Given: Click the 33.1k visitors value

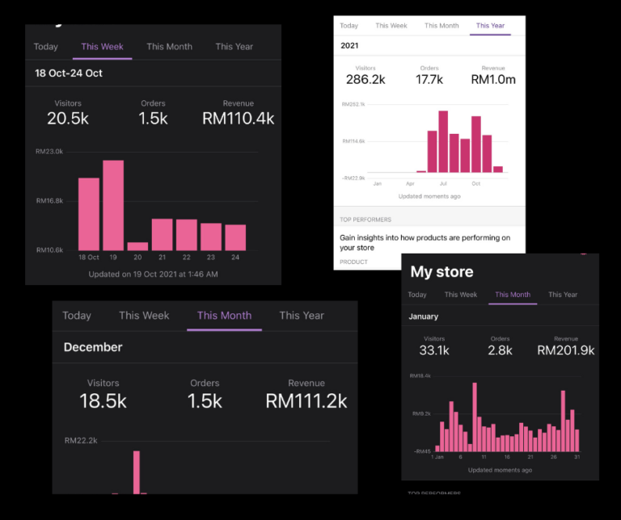Looking at the screenshot, I should [434, 350].
